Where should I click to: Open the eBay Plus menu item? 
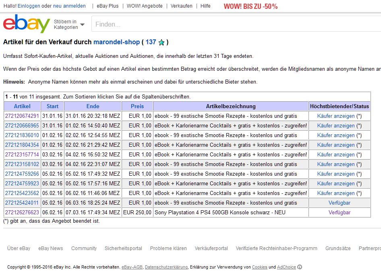(x=108, y=6)
